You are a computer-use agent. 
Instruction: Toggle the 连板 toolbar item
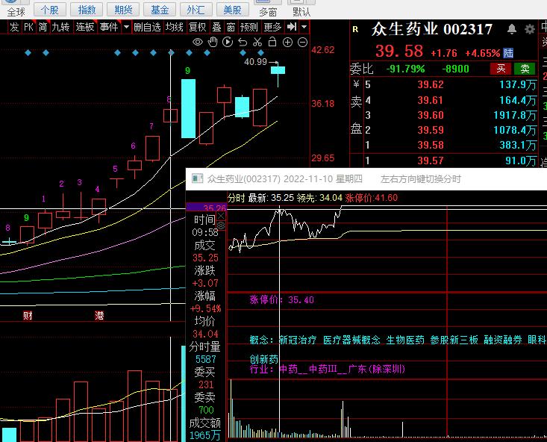[x=85, y=27]
